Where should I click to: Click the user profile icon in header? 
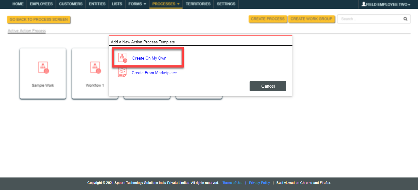pos(364,4)
